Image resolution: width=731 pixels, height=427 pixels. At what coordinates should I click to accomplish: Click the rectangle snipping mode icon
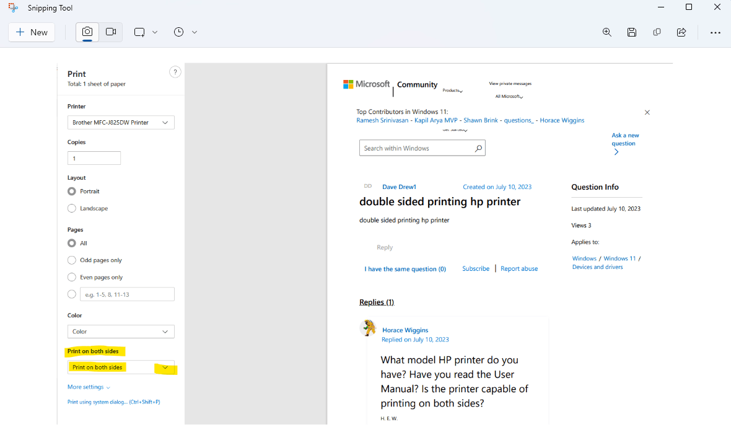click(x=139, y=32)
